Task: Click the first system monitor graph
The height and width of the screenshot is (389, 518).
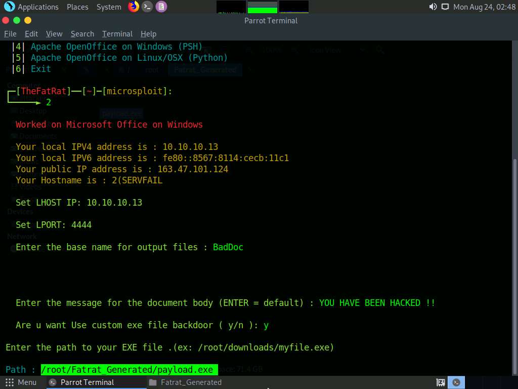Action: coord(231,7)
